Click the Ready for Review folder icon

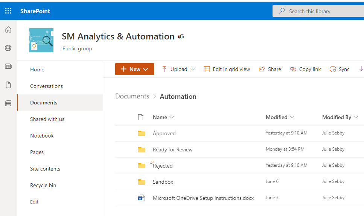pyautogui.click(x=142, y=150)
